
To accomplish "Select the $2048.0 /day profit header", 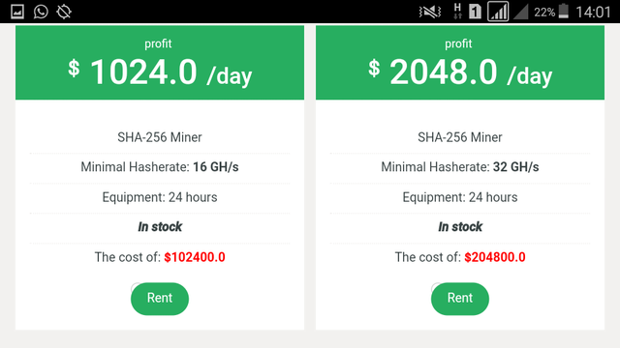I will coord(460,63).
